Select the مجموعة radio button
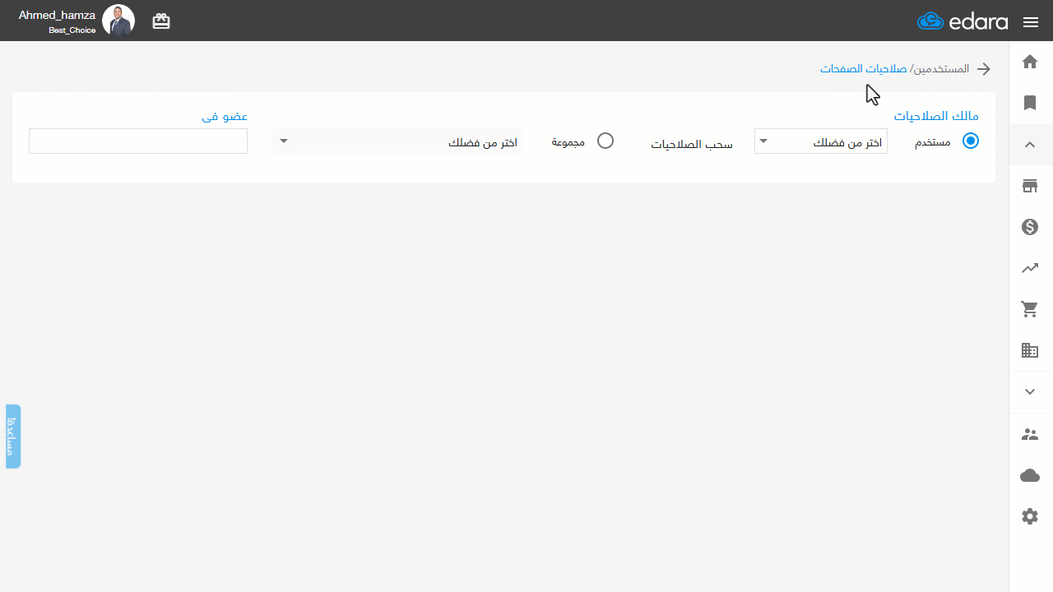The height and width of the screenshot is (592, 1053). coord(605,141)
